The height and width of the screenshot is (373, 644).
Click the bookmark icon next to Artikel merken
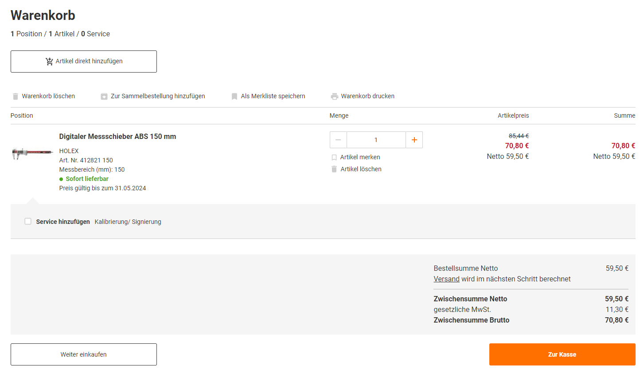[334, 158]
